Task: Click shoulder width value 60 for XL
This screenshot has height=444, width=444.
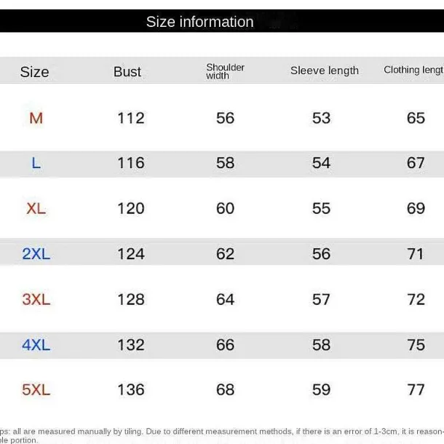Action: pyautogui.click(x=225, y=208)
